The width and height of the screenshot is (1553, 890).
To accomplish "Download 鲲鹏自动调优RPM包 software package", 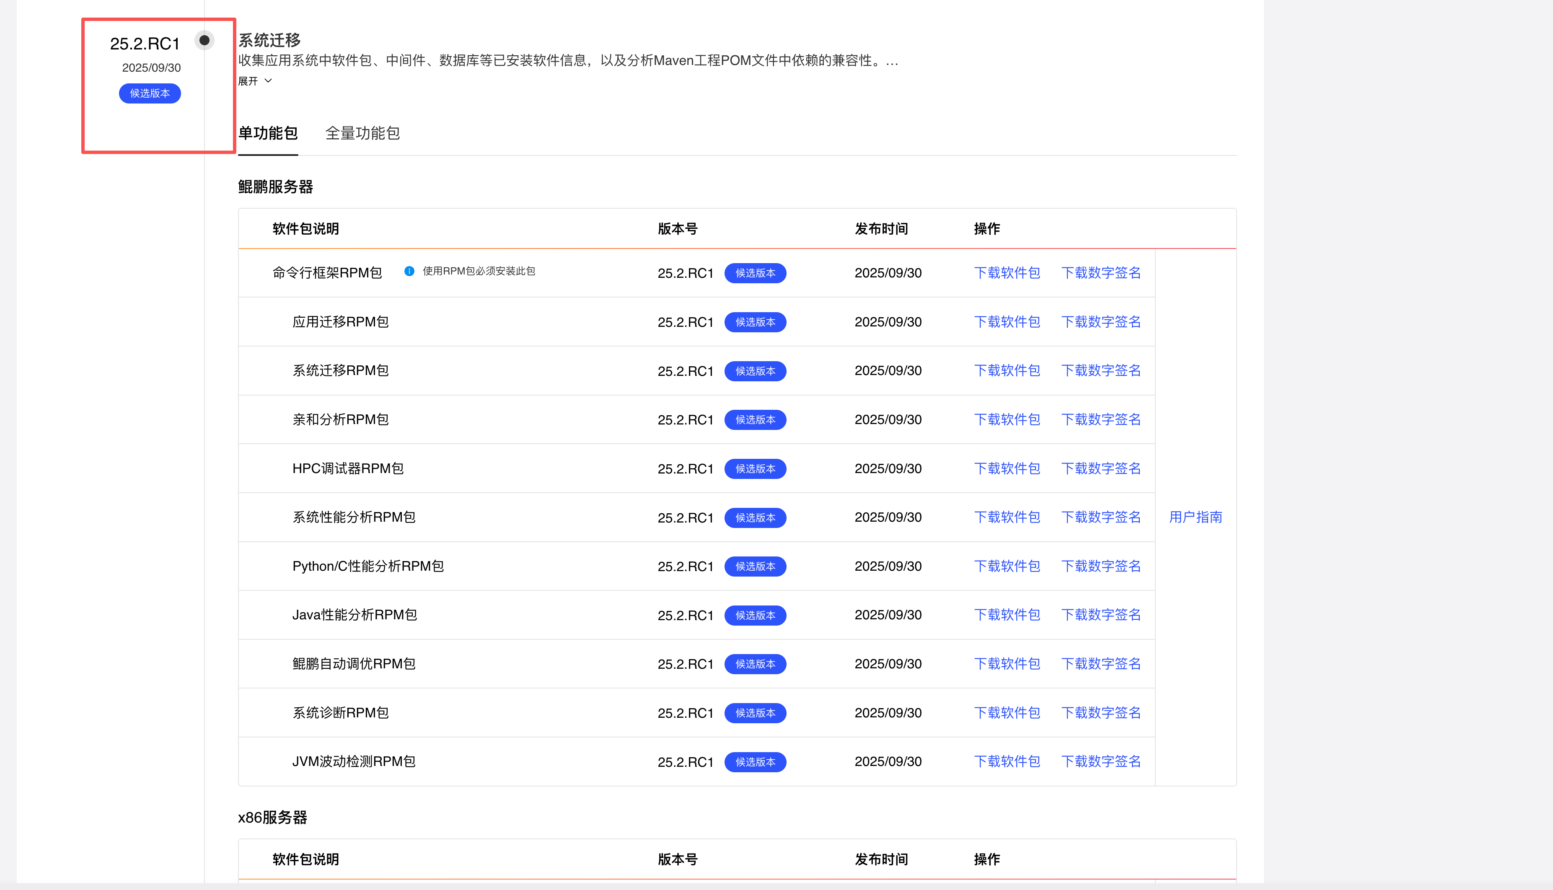I will [x=1007, y=664].
